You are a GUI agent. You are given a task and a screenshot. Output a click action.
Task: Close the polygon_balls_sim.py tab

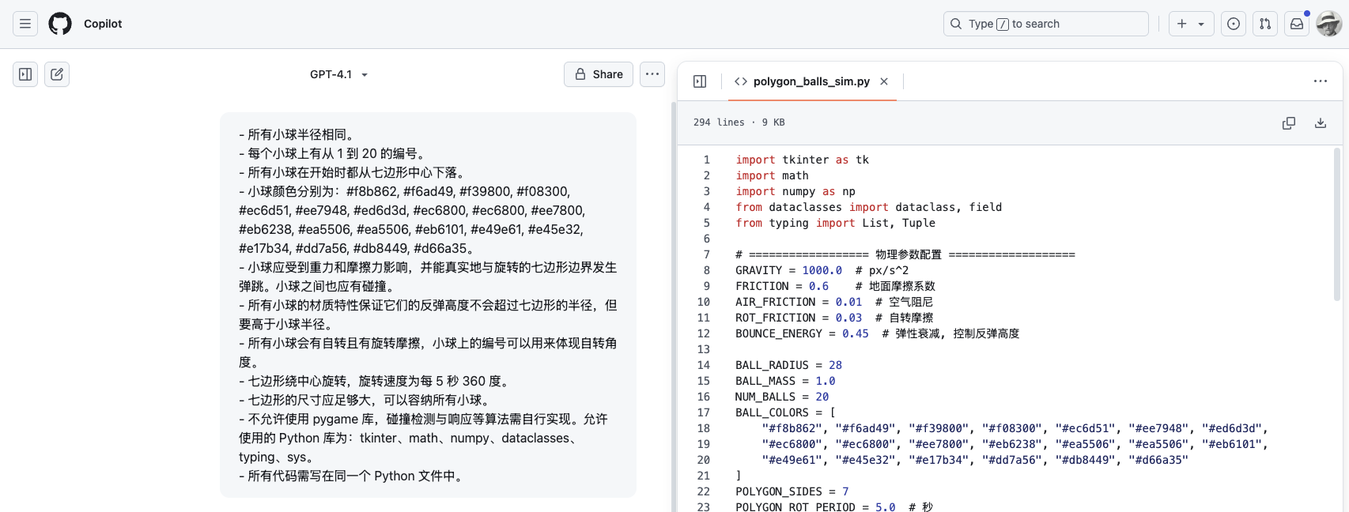(884, 81)
